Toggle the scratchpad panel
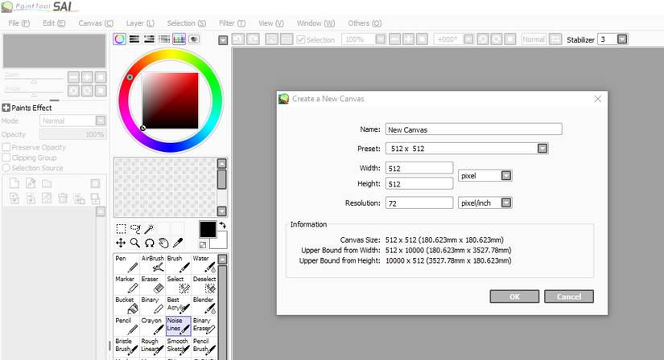 (x=194, y=39)
